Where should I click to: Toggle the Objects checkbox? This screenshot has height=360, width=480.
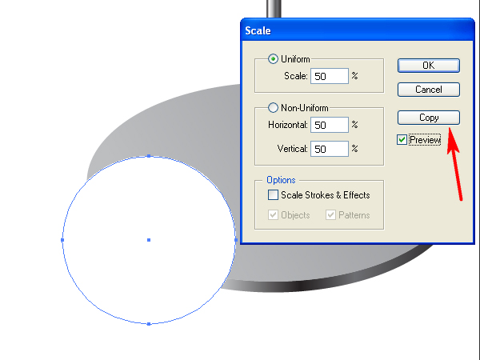coord(273,215)
